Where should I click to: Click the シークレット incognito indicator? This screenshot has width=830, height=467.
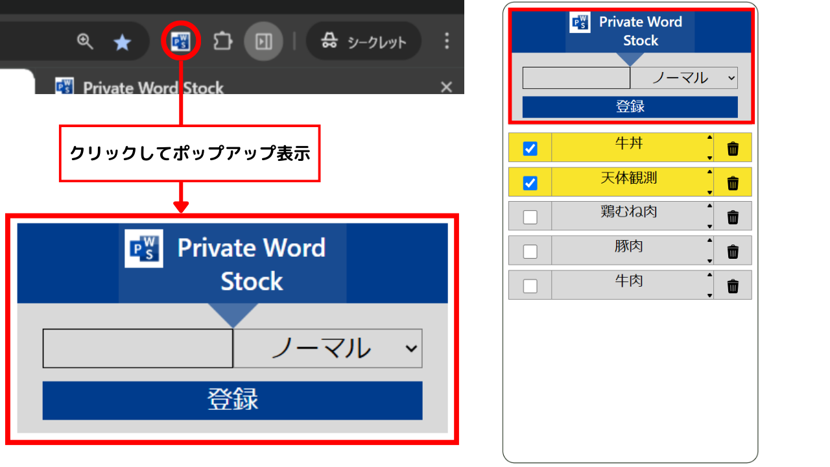(364, 42)
